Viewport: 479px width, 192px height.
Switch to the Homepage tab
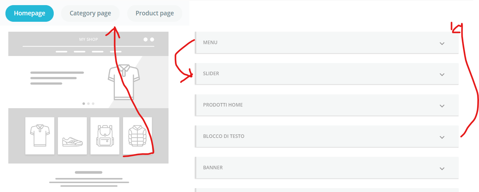29,13
